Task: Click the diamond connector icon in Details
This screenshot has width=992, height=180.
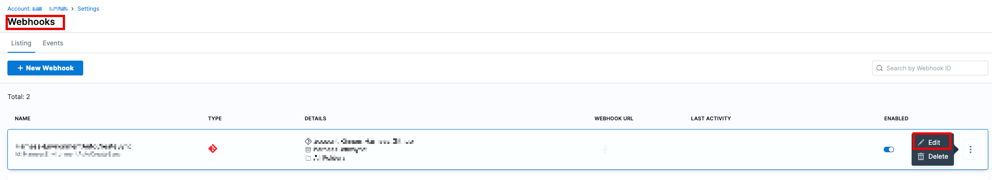Action: (308, 141)
